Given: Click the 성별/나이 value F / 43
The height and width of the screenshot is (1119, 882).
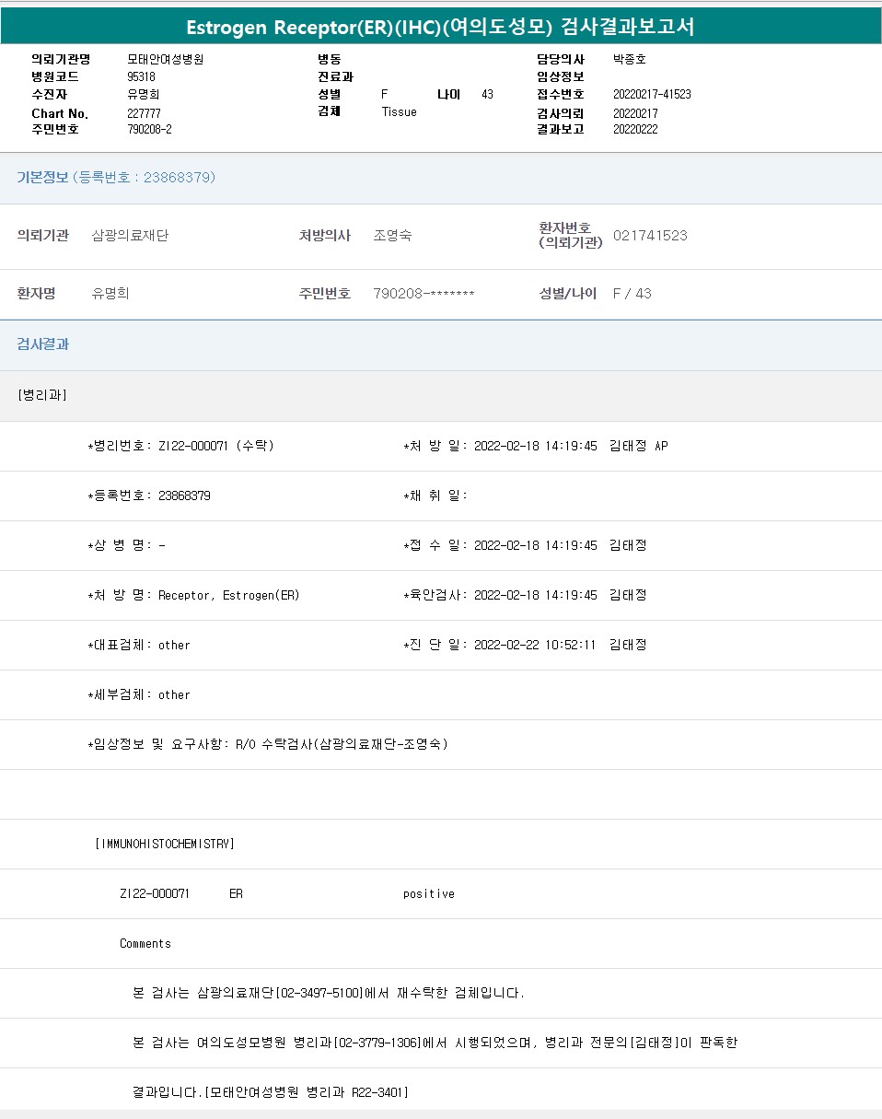Looking at the screenshot, I should 632,294.
